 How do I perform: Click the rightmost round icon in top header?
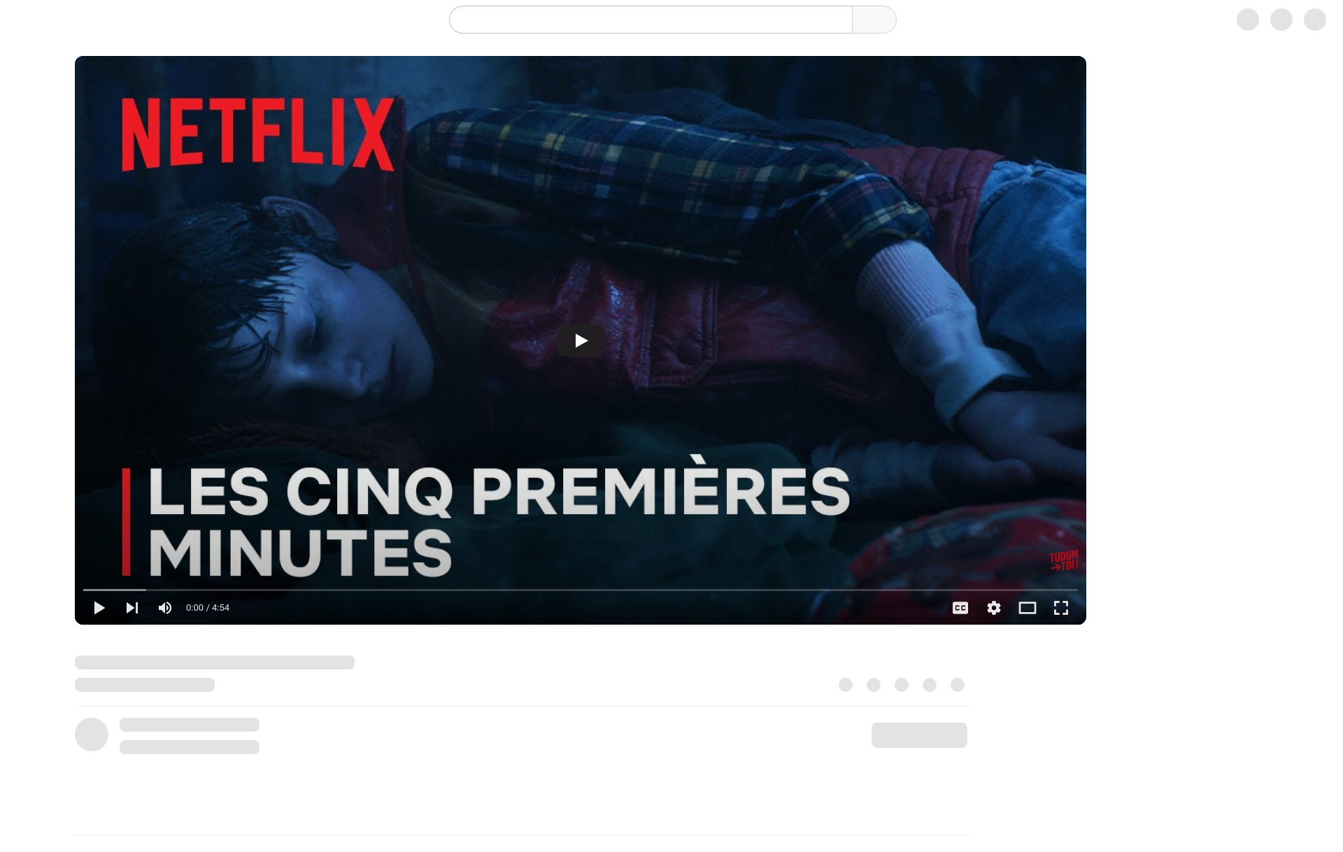click(x=1315, y=20)
